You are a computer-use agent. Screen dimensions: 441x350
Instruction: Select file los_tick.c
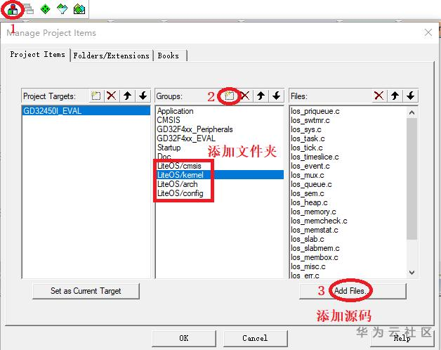pyautogui.click(x=348, y=148)
